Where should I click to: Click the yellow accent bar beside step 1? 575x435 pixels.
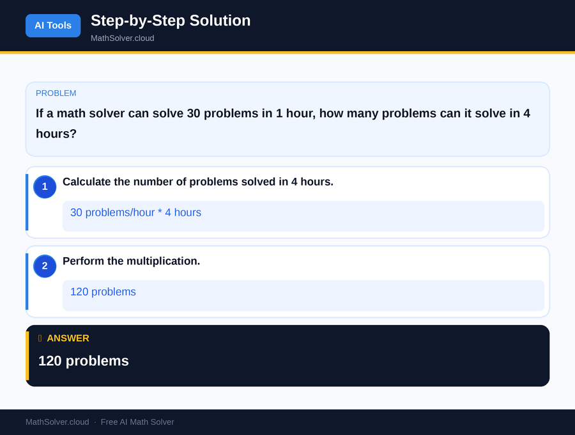[x=27, y=202]
